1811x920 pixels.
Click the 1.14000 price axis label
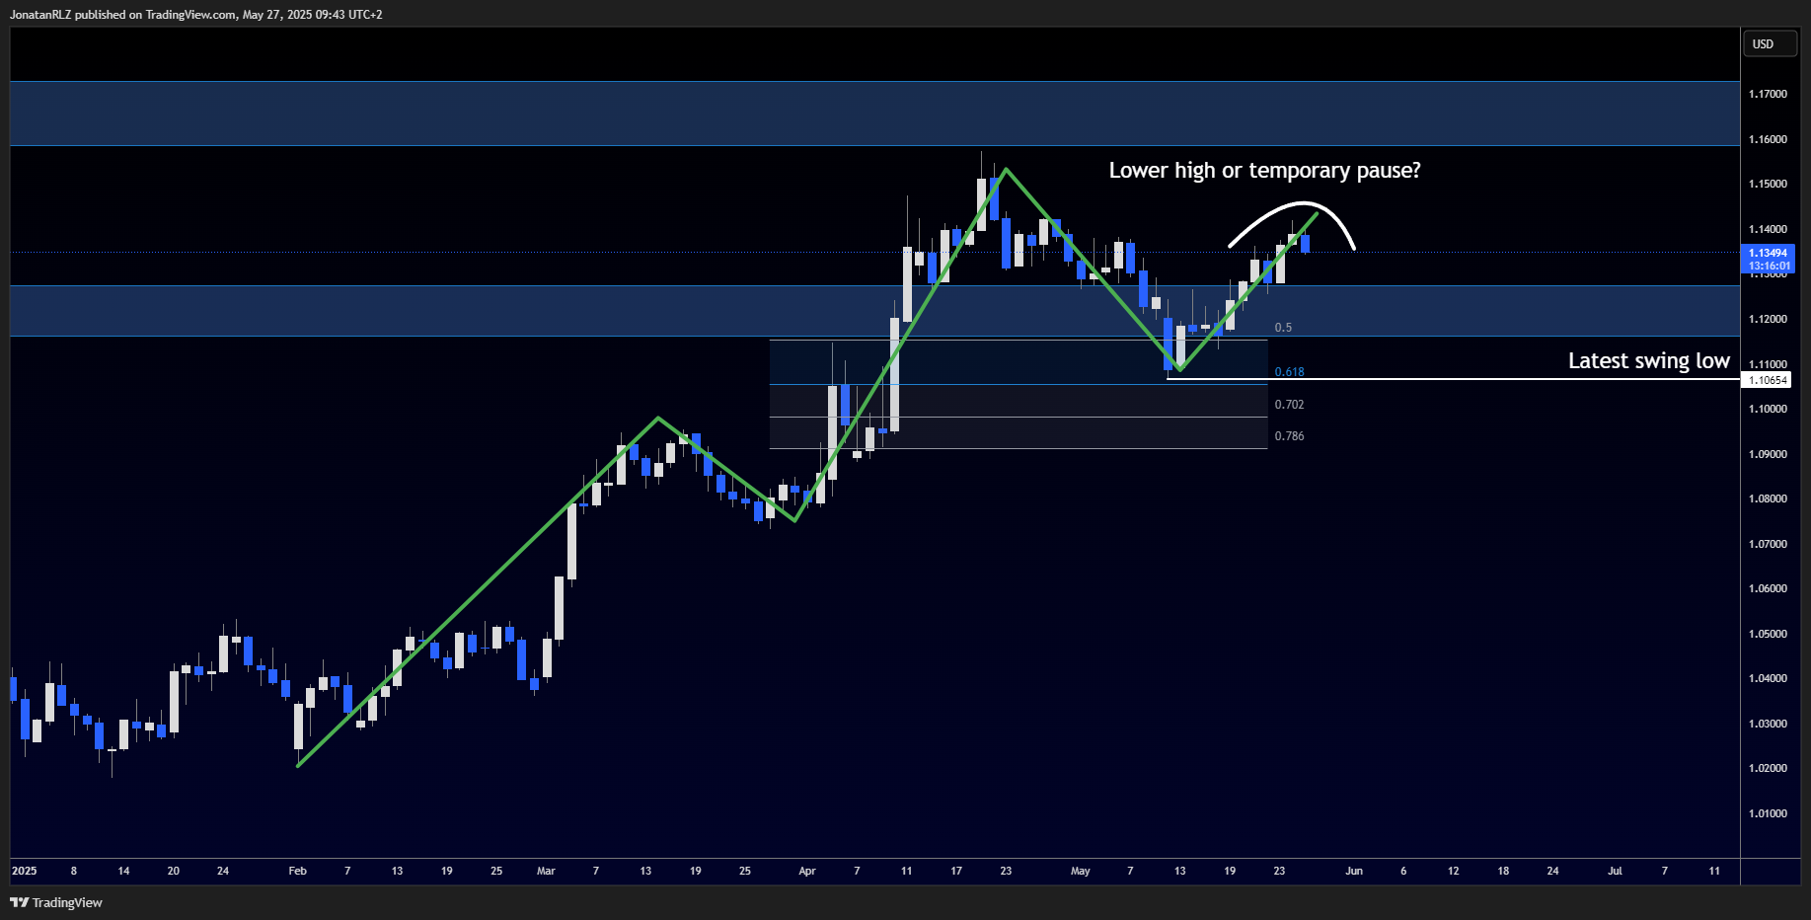[1768, 229]
